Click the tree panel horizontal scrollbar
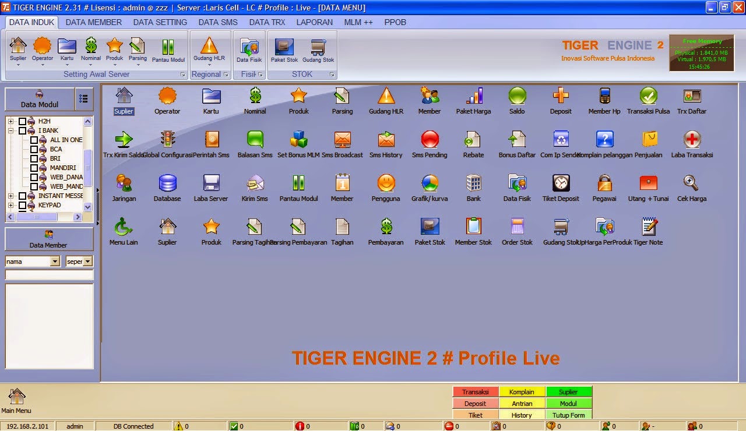The image size is (746, 431). pos(38,216)
